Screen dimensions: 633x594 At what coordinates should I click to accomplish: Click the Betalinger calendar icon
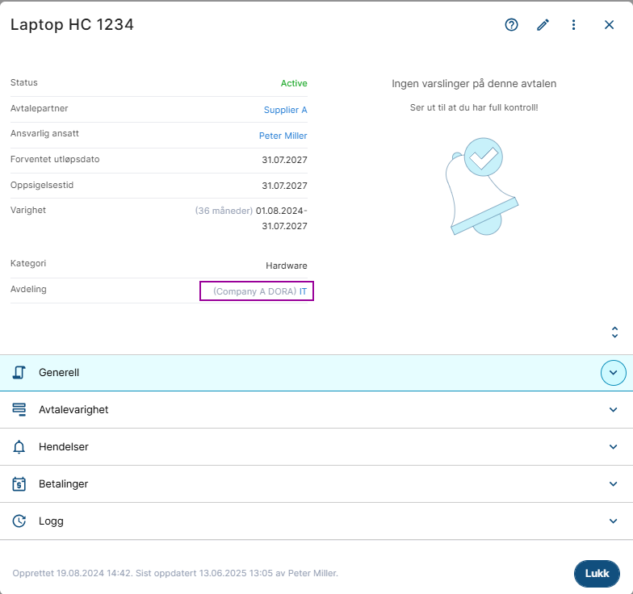point(19,484)
